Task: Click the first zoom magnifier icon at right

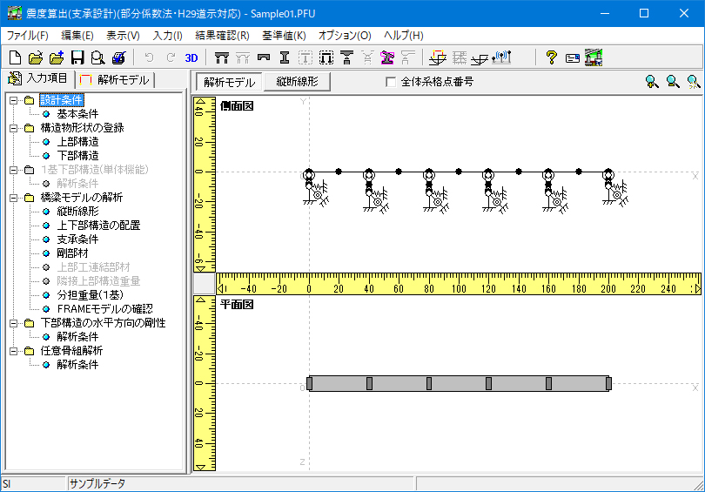Action: coord(652,81)
